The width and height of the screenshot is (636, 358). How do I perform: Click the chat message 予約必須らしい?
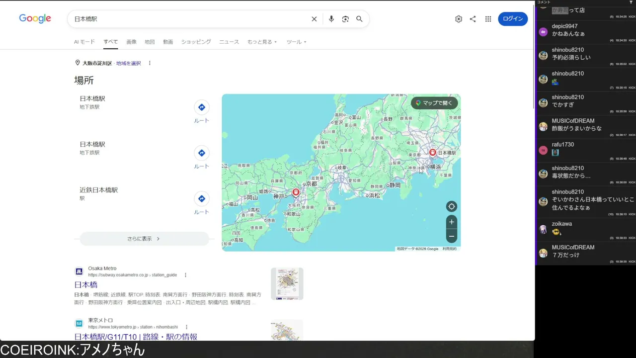pos(571,57)
